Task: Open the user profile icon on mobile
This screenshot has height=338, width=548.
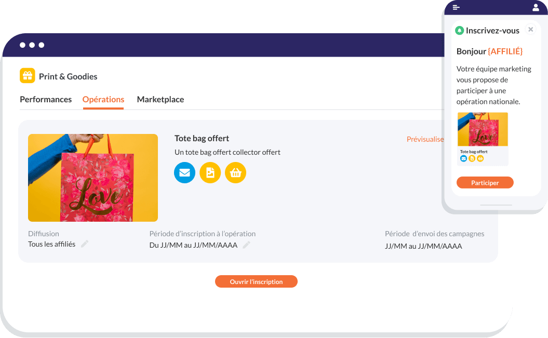Action: click(536, 7)
